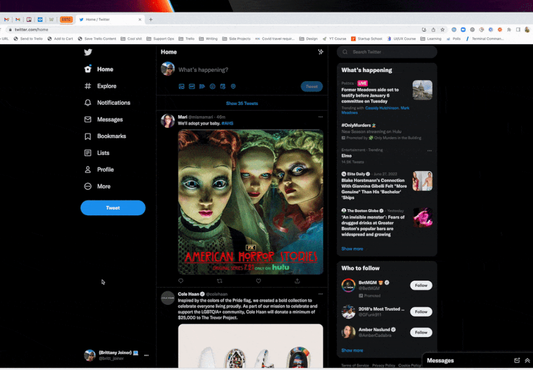Open more options on Mari's tweet
Viewport: 533px width, 370px height.
point(321,117)
